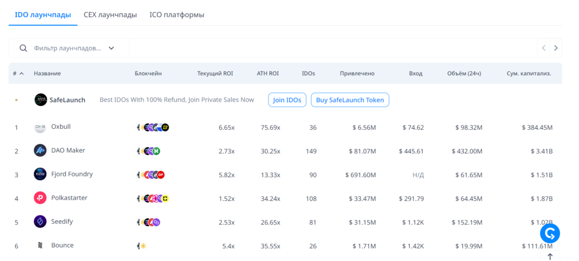Image resolution: width=579 pixels, height=261 pixels.
Task: Click the Oxbull launchpad logo
Action: point(40,128)
